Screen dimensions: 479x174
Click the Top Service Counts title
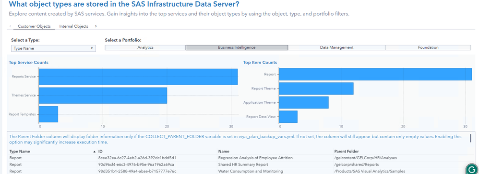[x=28, y=62]
